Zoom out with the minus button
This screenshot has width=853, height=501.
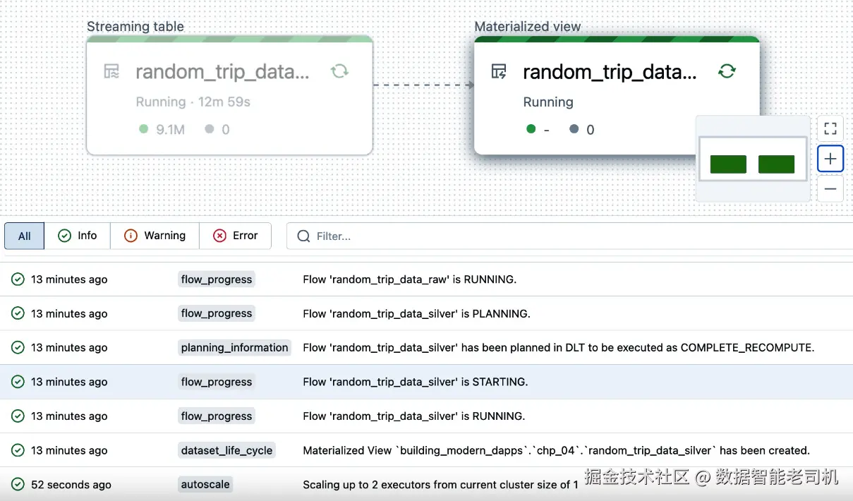[830, 189]
